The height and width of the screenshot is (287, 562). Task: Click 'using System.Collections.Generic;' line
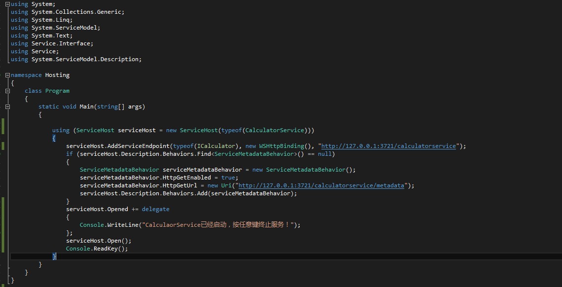(x=68, y=12)
